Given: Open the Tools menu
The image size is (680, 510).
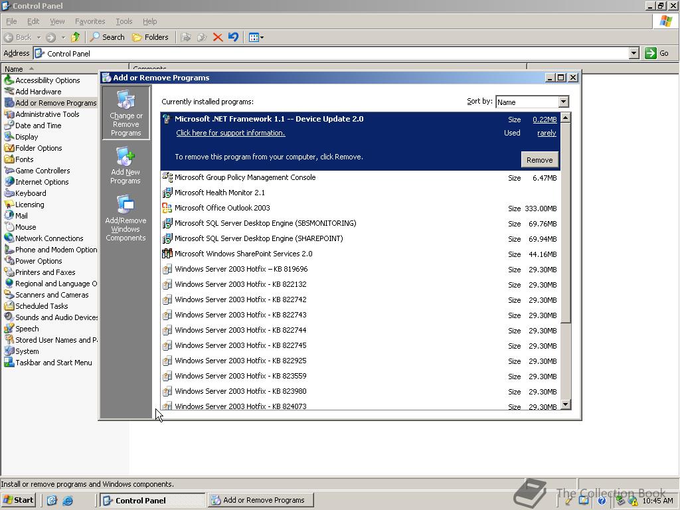Looking at the screenshot, I should (124, 21).
